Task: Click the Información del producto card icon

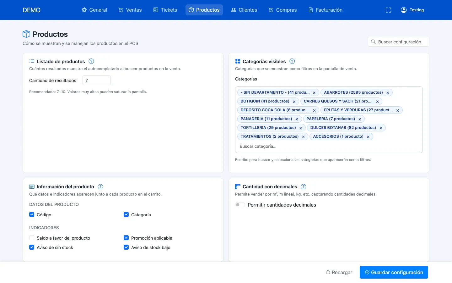Action: 32,187
